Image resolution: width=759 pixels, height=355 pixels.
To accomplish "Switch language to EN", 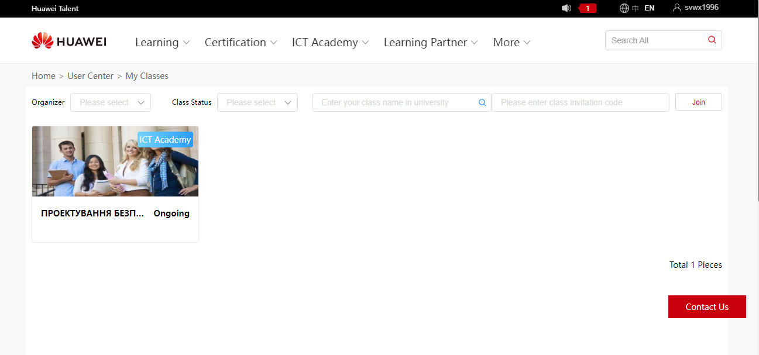I will click(649, 8).
